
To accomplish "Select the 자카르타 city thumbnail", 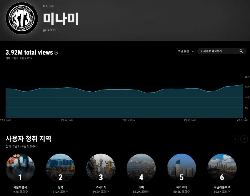I will (181, 168).
